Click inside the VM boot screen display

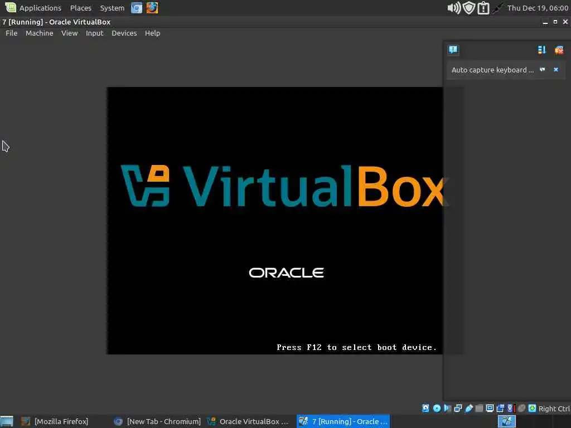tap(274, 220)
